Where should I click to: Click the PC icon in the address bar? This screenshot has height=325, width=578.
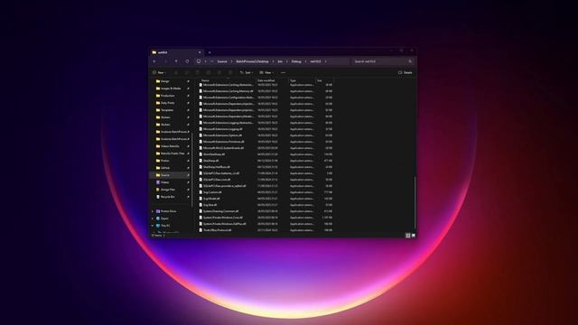coord(199,61)
